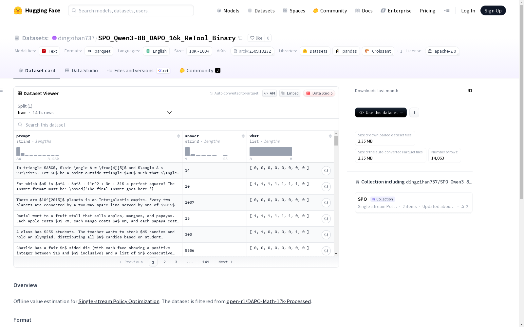Click the Hugging Face logo icon

pyautogui.click(x=18, y=10)
